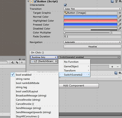Open Button script help reference icon
The width and height of the screenshot is (122, 118).
[x=112, y=1]
